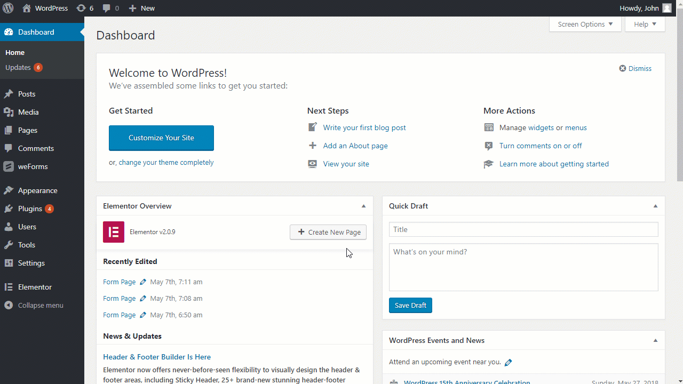Click the WordPress logo in admin bar
683x384 pixels.
pos(8,8)
